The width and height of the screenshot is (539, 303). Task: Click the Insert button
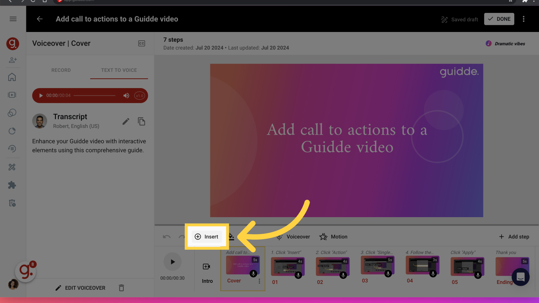pyautogui.click(x=207, y=237)
